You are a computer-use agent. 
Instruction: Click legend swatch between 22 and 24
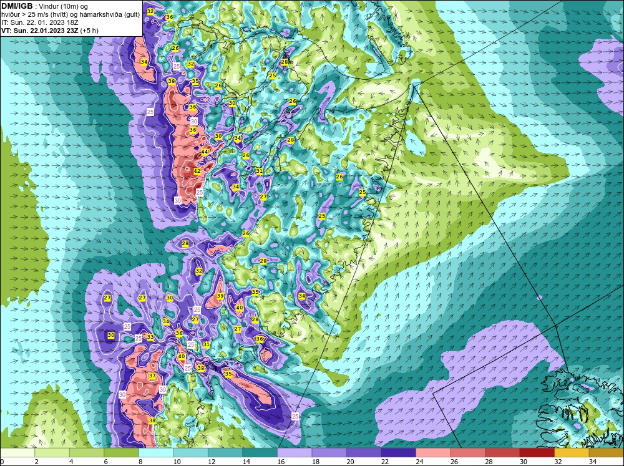click(398, 452)
